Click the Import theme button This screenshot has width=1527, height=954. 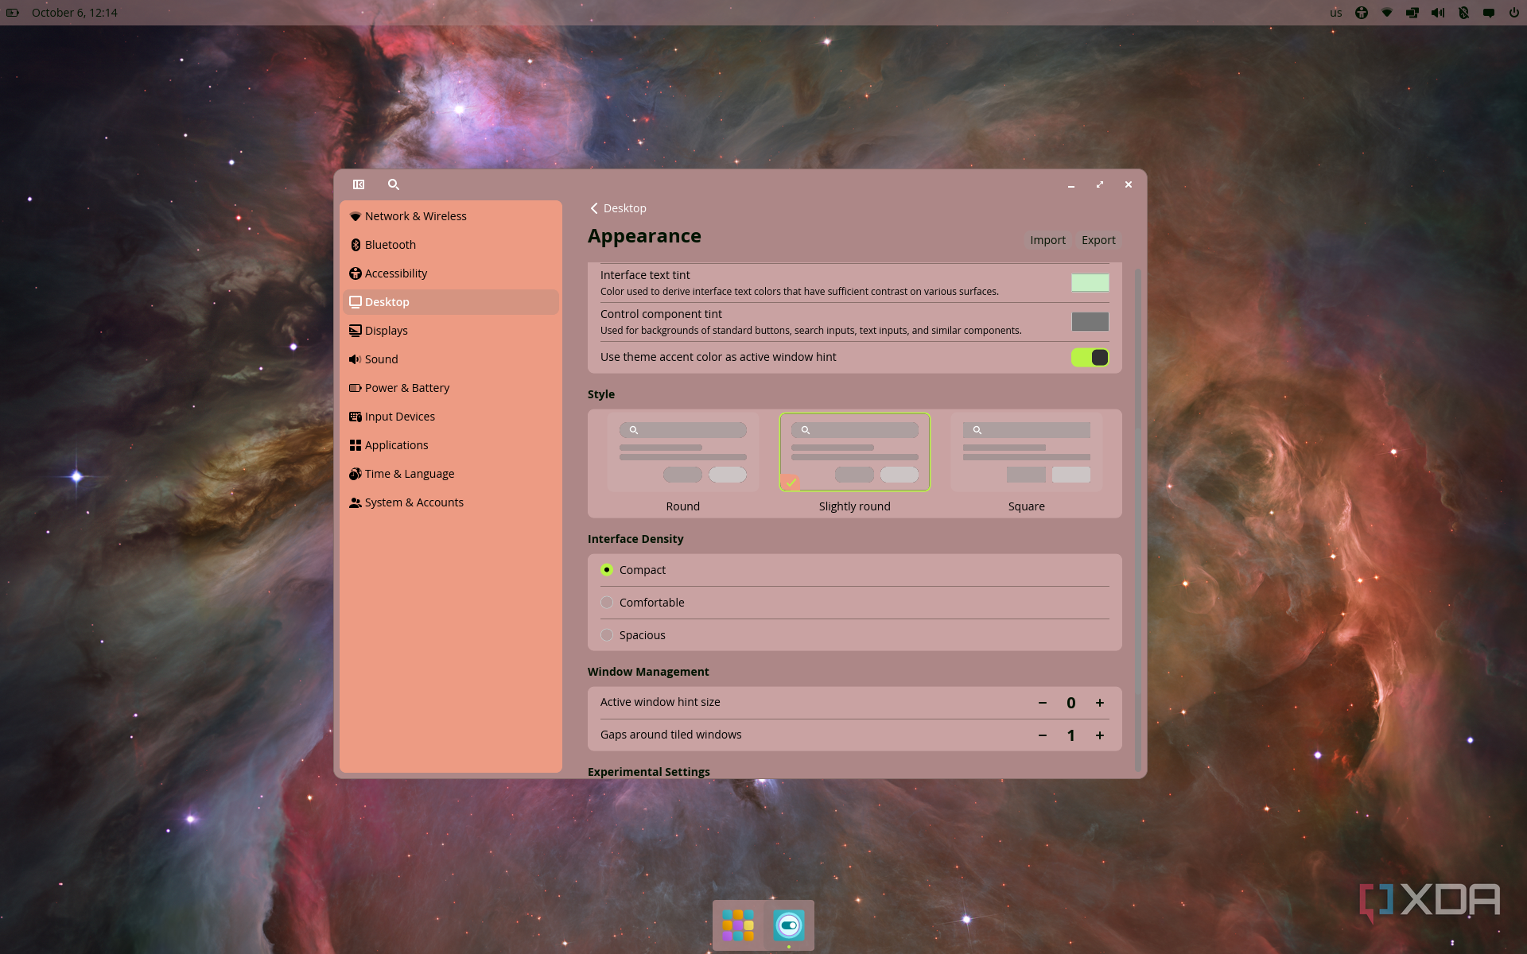[1047, 240]
